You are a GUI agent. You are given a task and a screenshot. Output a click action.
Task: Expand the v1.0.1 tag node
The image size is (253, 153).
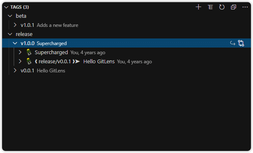click(x=15, y=25)
